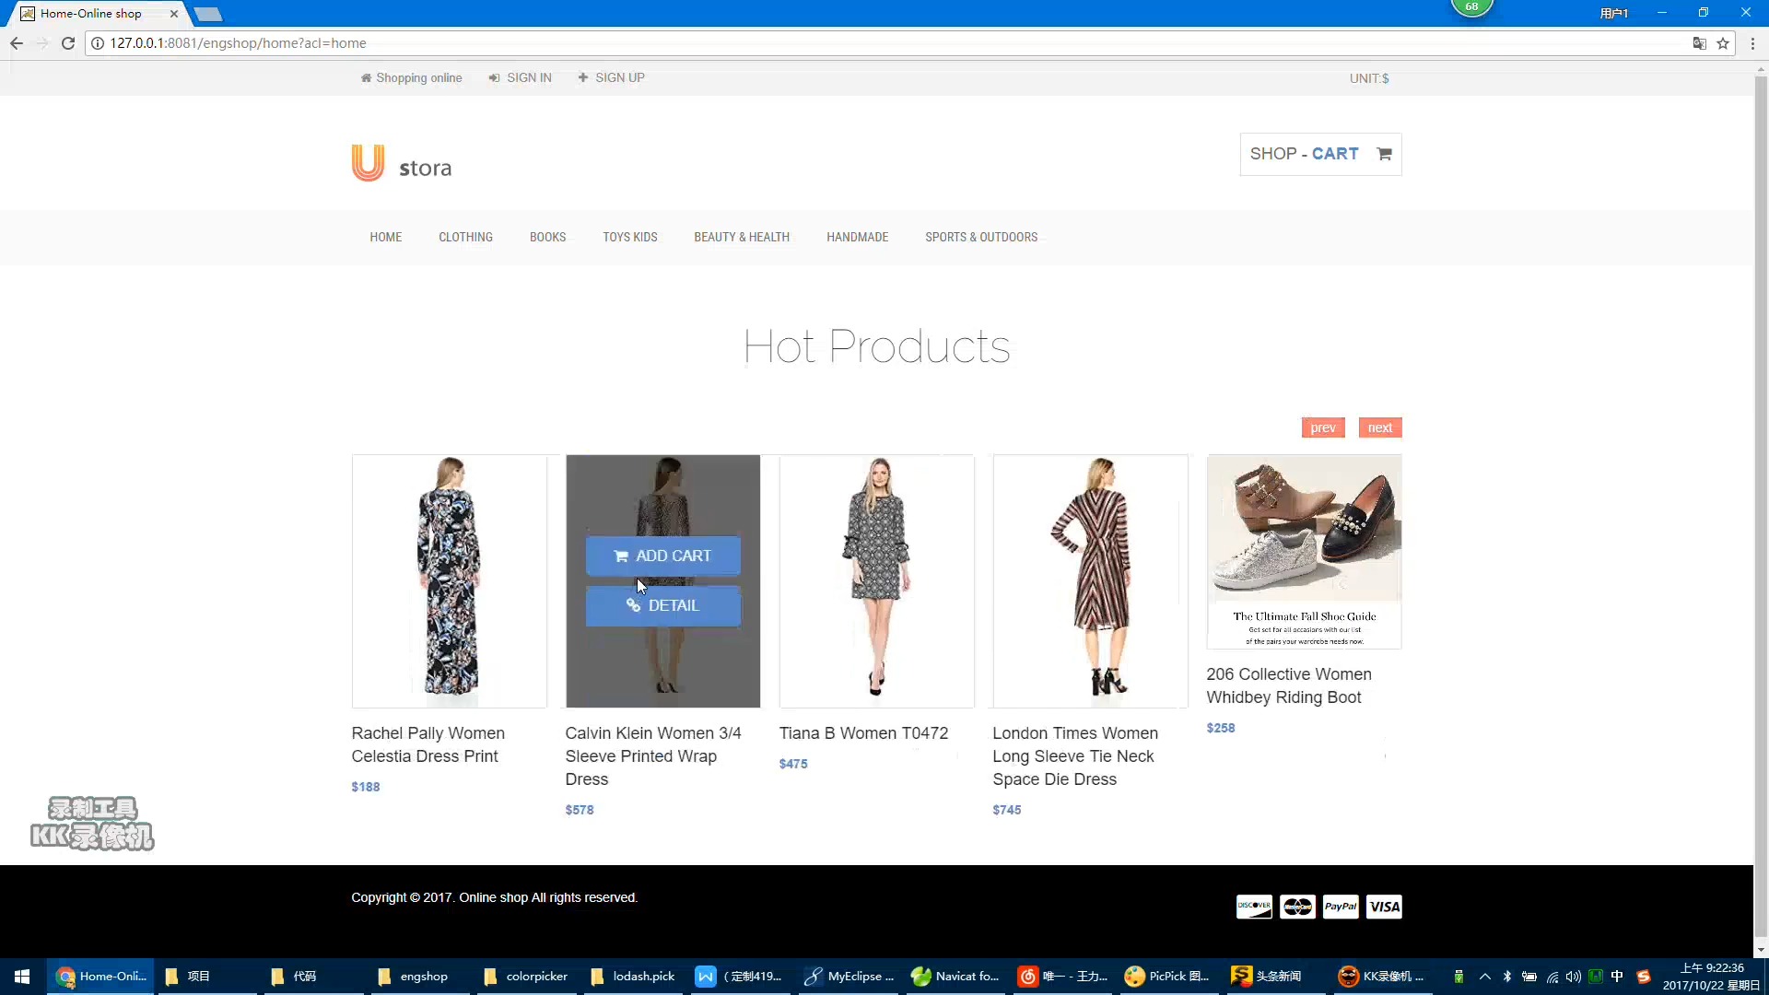Click the Visa payment icon
1769x995 pixels.
tap(1385, 907)
